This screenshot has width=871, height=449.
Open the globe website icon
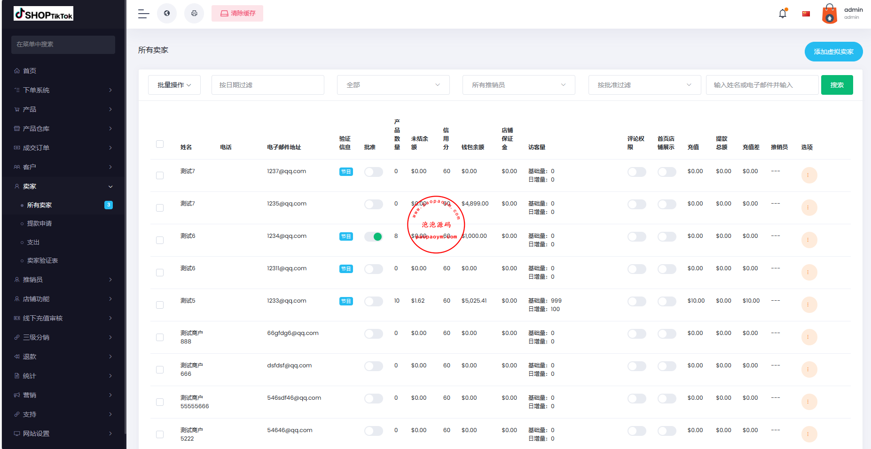point(167,14)
